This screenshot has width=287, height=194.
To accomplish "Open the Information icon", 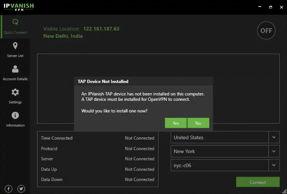I will pyautogui.click(x=15, y=115).
